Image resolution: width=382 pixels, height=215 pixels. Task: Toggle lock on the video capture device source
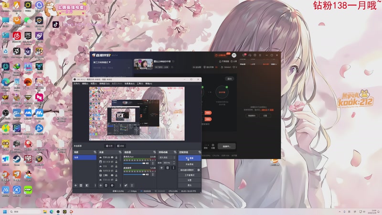116,171
